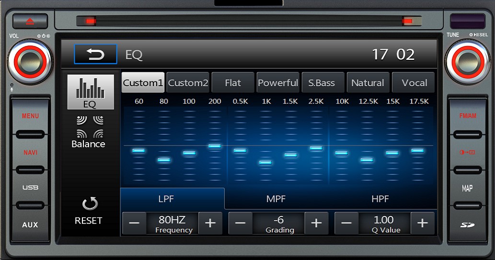Select the Custom2 preset
The image size is (495, 260).
[188, 83]
